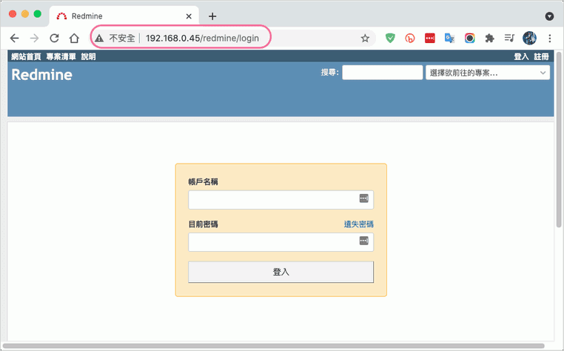
Task: Open the red password manager extension
Action: click(x=430, y=39)
